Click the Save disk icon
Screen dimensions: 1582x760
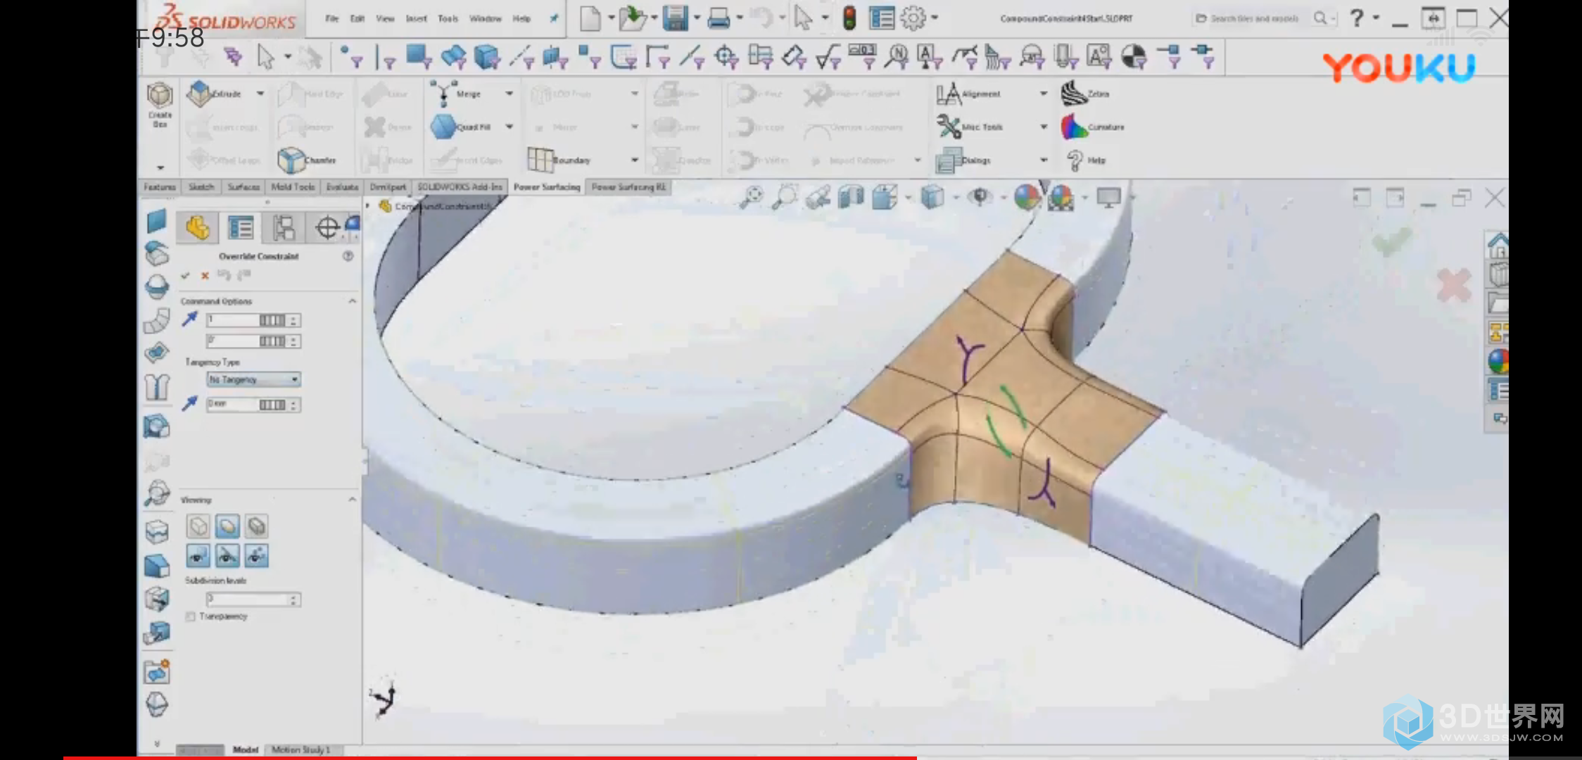[675, 18]
